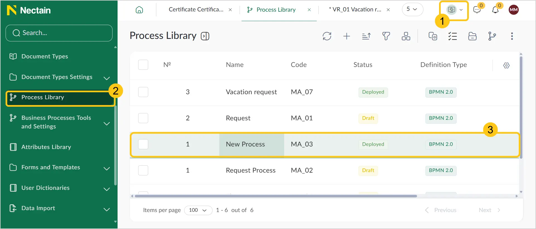536x229 pixels.
Task: Click the branch icon in the toolbar
Action: tap(492, 36)
